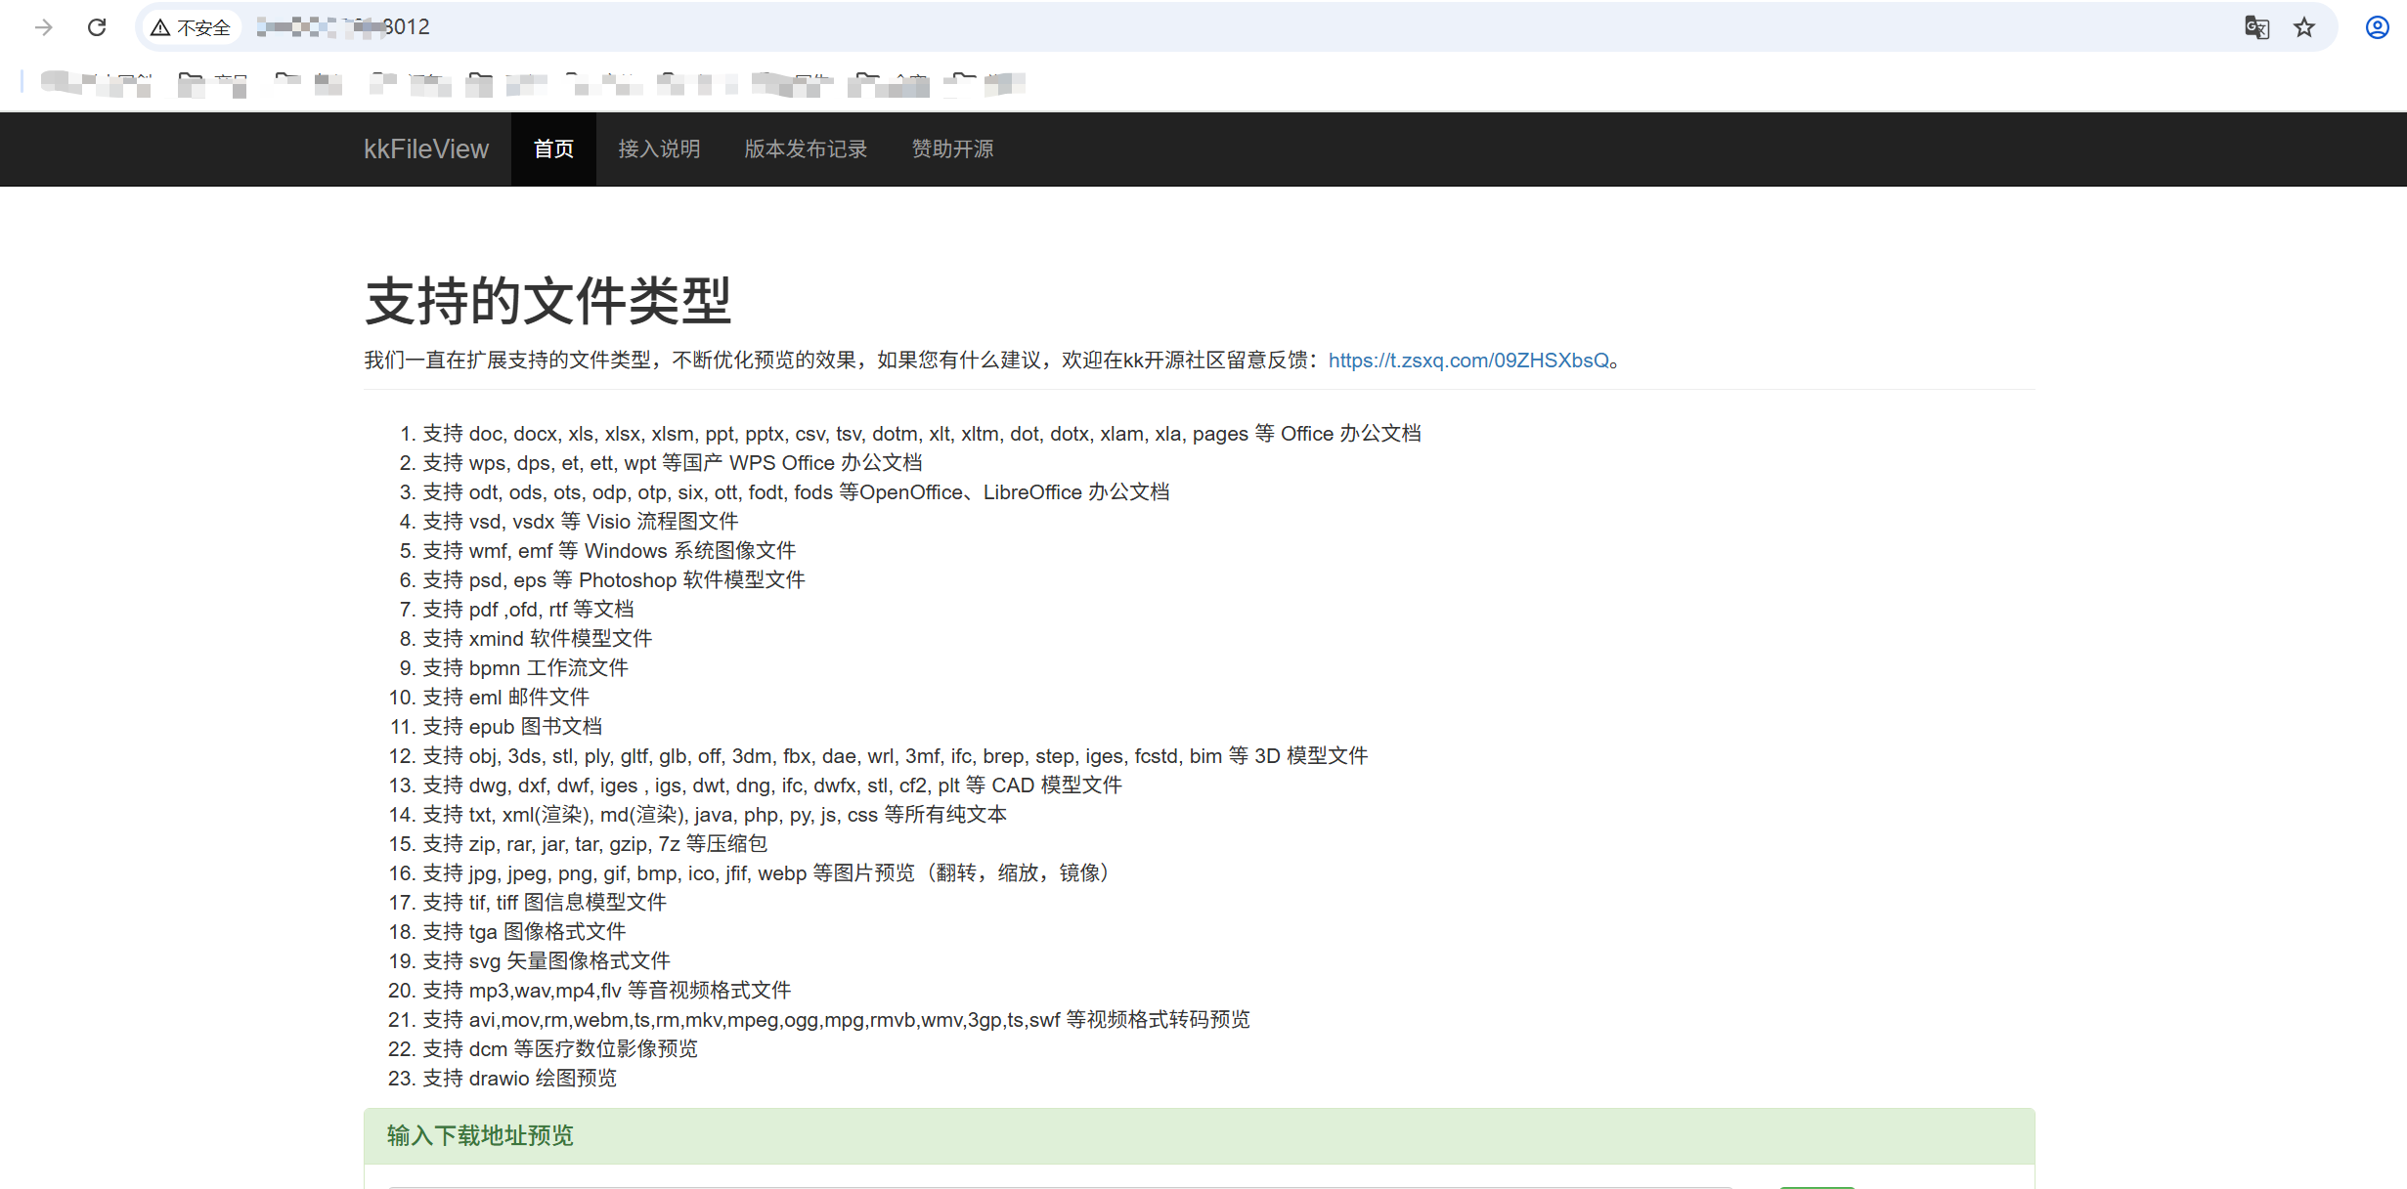Viewport: 2407px width, 1189px height.
Task: Click the epub 图书文档 row
Action: click(x=512, y=727)
